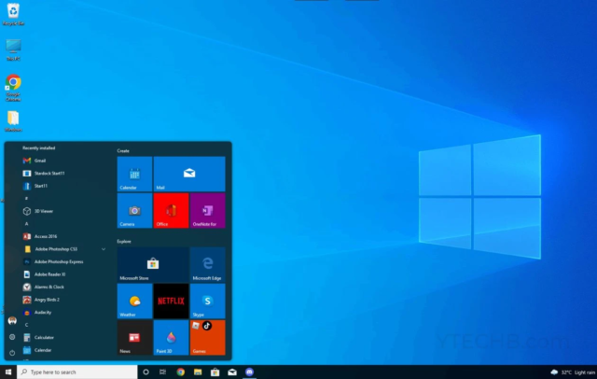Open the Mail icon on the taskbar
The height and width of the screenshot is (379, 597).
point(232,372)
